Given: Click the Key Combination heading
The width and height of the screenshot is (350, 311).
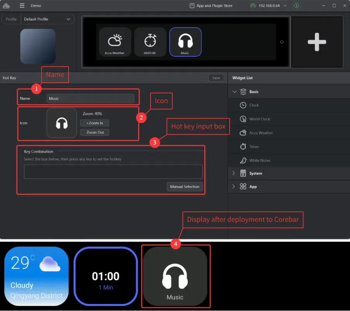Looking at the screenshot, I should (39, 152).
